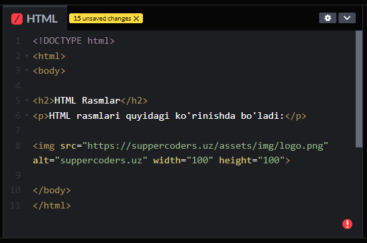
Task: Click line number 8 in the gutter
Action: tap(18, 145)
